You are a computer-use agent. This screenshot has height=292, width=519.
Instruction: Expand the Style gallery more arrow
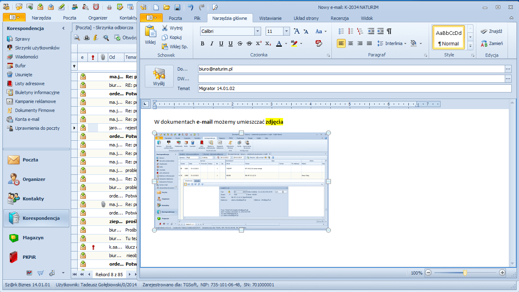coord(470,46)
